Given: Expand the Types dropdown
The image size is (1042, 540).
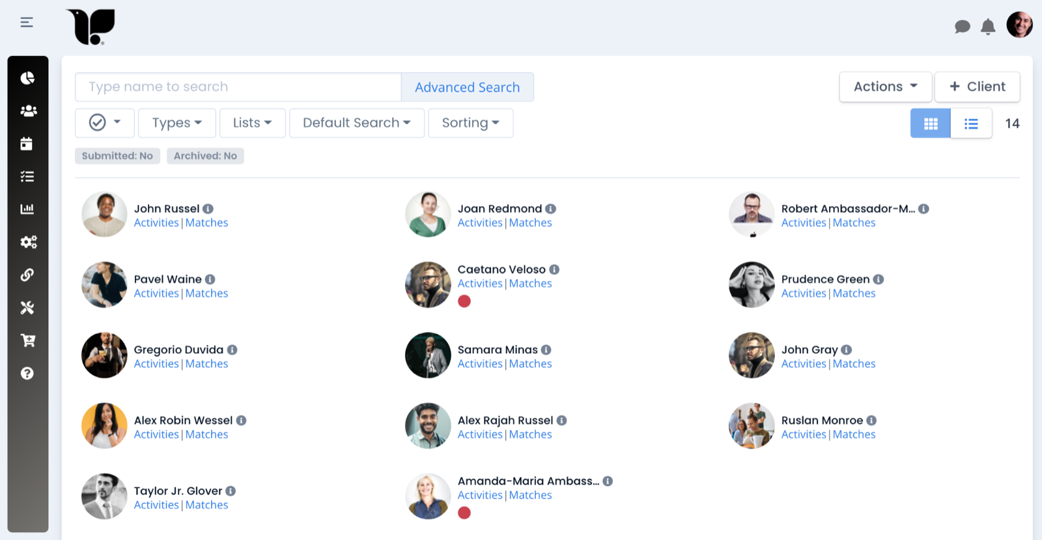Looking at the screenshot, I should pos(176,123).
